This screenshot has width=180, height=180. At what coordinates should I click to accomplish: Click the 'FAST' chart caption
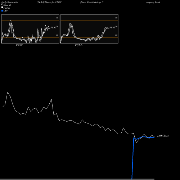19,45
